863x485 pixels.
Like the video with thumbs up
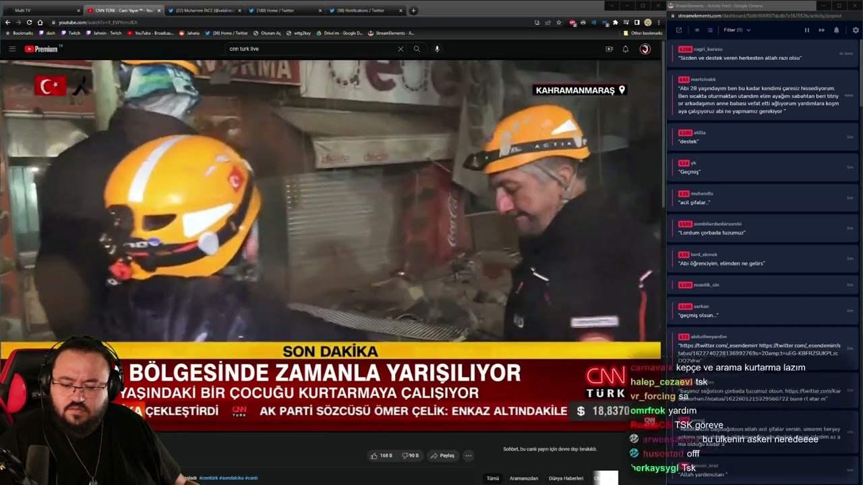pos(382,455)
